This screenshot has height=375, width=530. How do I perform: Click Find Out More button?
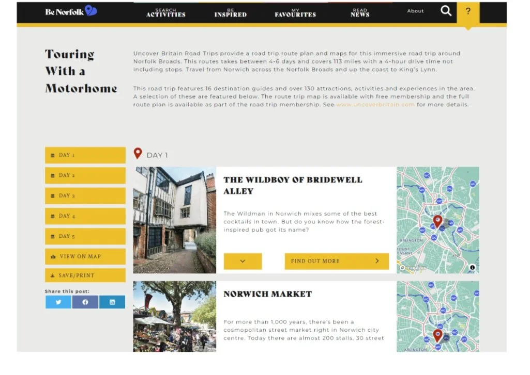tap(337, 261)
